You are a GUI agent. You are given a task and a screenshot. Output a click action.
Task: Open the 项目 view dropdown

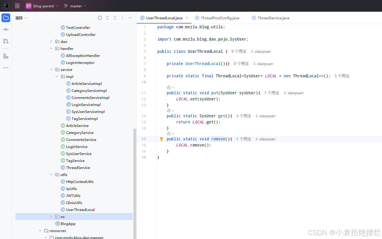pos(21,18)
